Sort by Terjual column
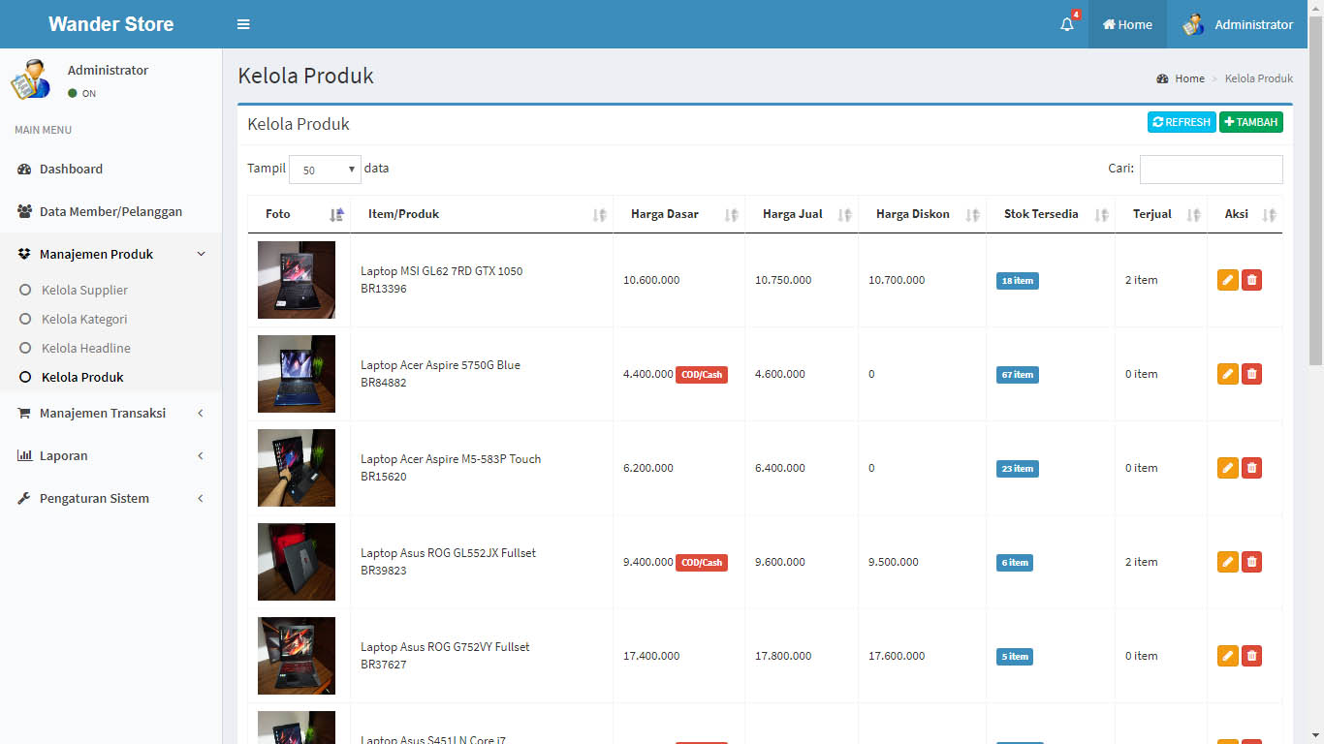This screenshot has width=1324, height=744. pos(1161,214)
